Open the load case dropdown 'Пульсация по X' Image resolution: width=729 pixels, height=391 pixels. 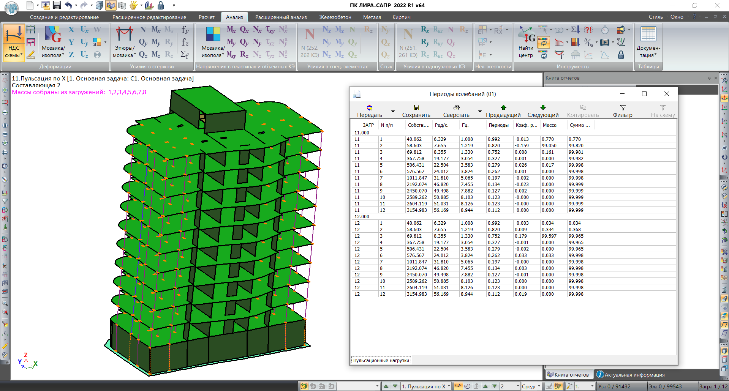449,386
